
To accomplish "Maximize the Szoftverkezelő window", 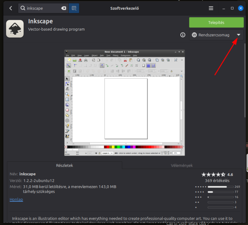I will (232, 8).
